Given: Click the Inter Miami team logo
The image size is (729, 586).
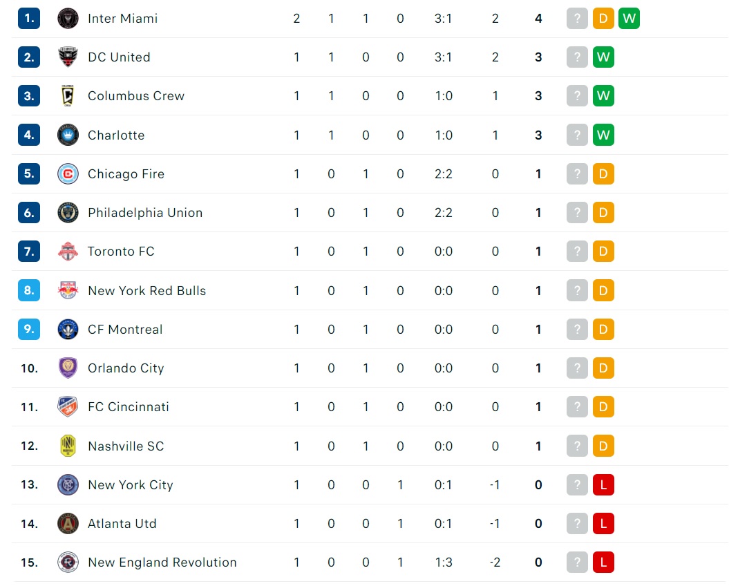Looking at the screenshot, I should tap(68, 19).
